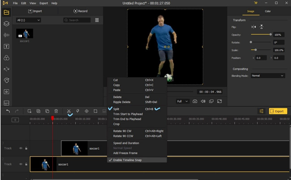Click the diamond Keyframe tool
The width and height of the screenshot is (291, 180).
coord(86,111)
